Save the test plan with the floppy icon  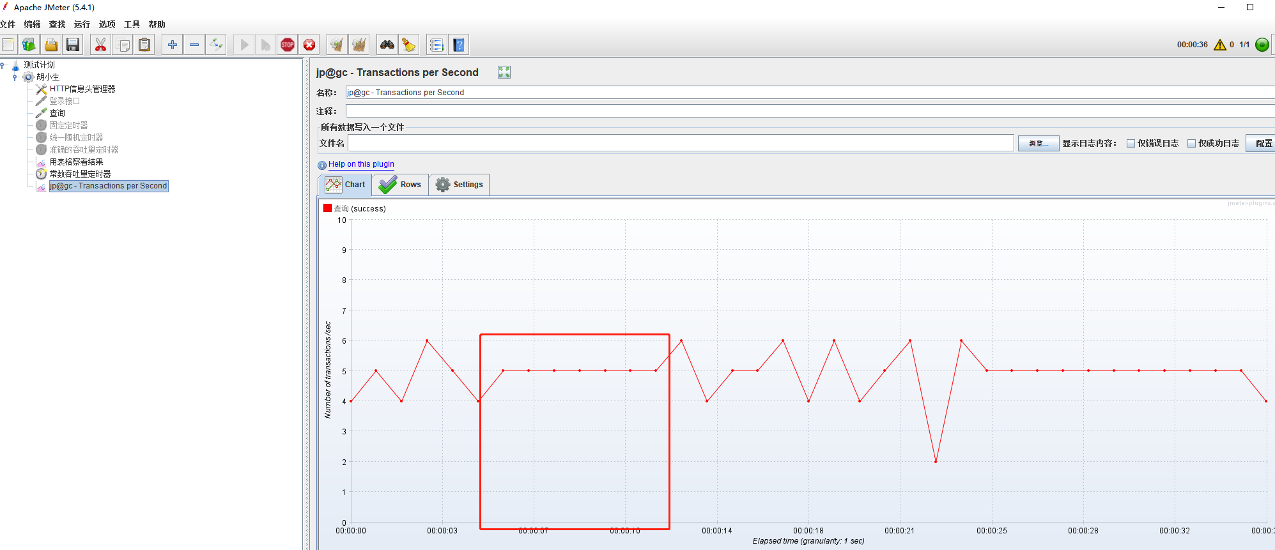(73, 45)
